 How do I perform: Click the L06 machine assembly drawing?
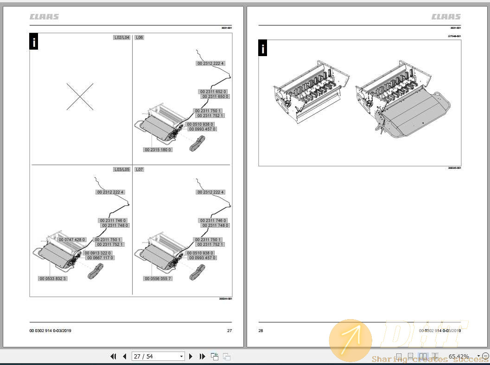pyautogui.click(x=162, y=123)
